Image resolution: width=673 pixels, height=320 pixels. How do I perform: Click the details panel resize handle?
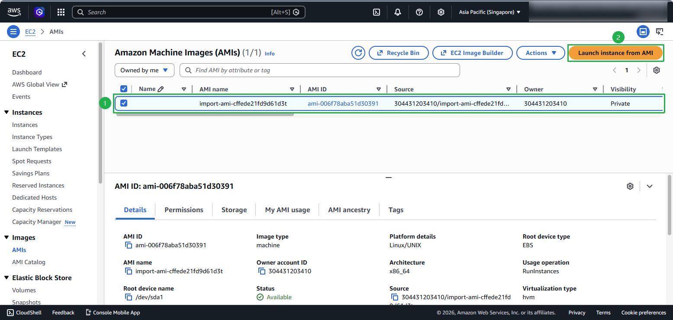[x=389, y=178]
